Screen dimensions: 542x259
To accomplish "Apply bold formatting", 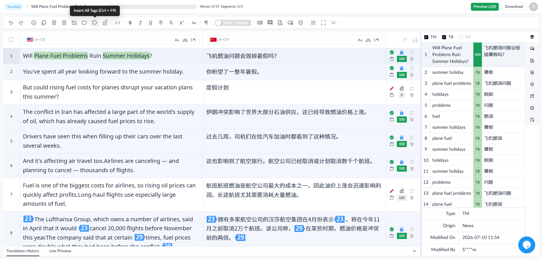I will (x=130, y=23).
